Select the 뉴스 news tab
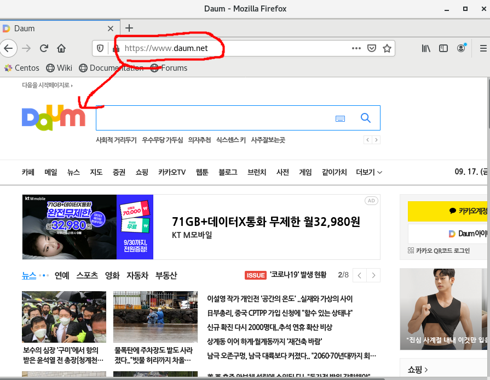490x380 pixels. point(29,275)
